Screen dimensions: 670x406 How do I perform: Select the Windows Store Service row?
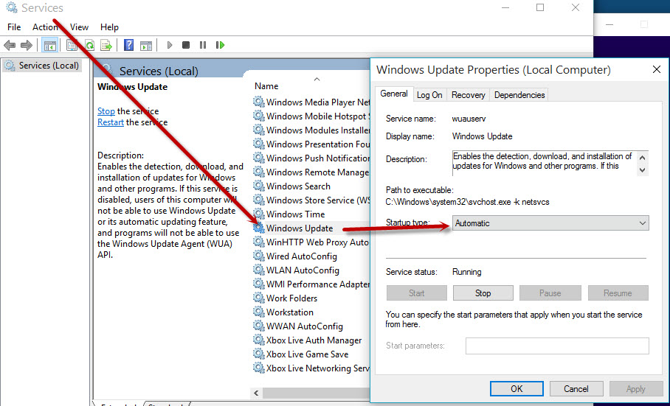coord(311,200)
